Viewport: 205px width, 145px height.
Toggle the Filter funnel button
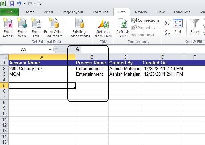[x=195, y=26]
